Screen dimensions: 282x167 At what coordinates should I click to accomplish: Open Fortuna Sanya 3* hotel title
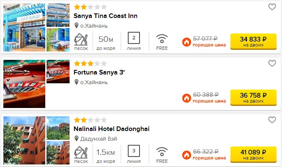coord(99,72)
